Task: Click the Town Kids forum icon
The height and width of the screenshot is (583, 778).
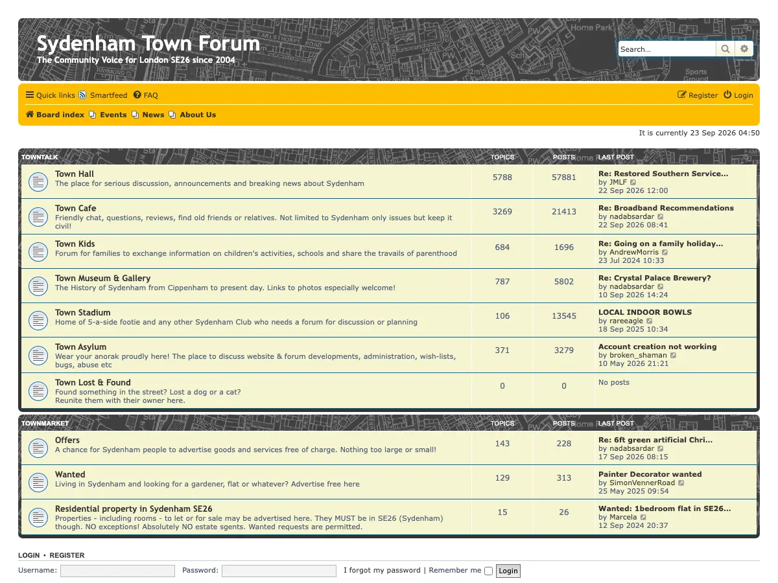Action: [x=38, y=251]
